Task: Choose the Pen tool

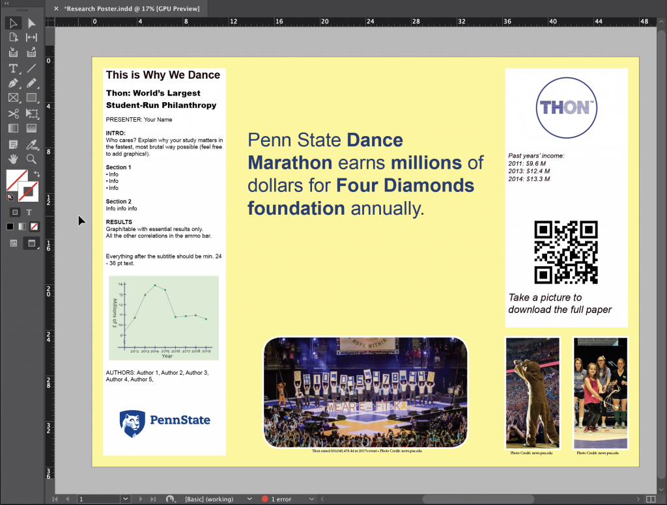Action: click(13, 83)
